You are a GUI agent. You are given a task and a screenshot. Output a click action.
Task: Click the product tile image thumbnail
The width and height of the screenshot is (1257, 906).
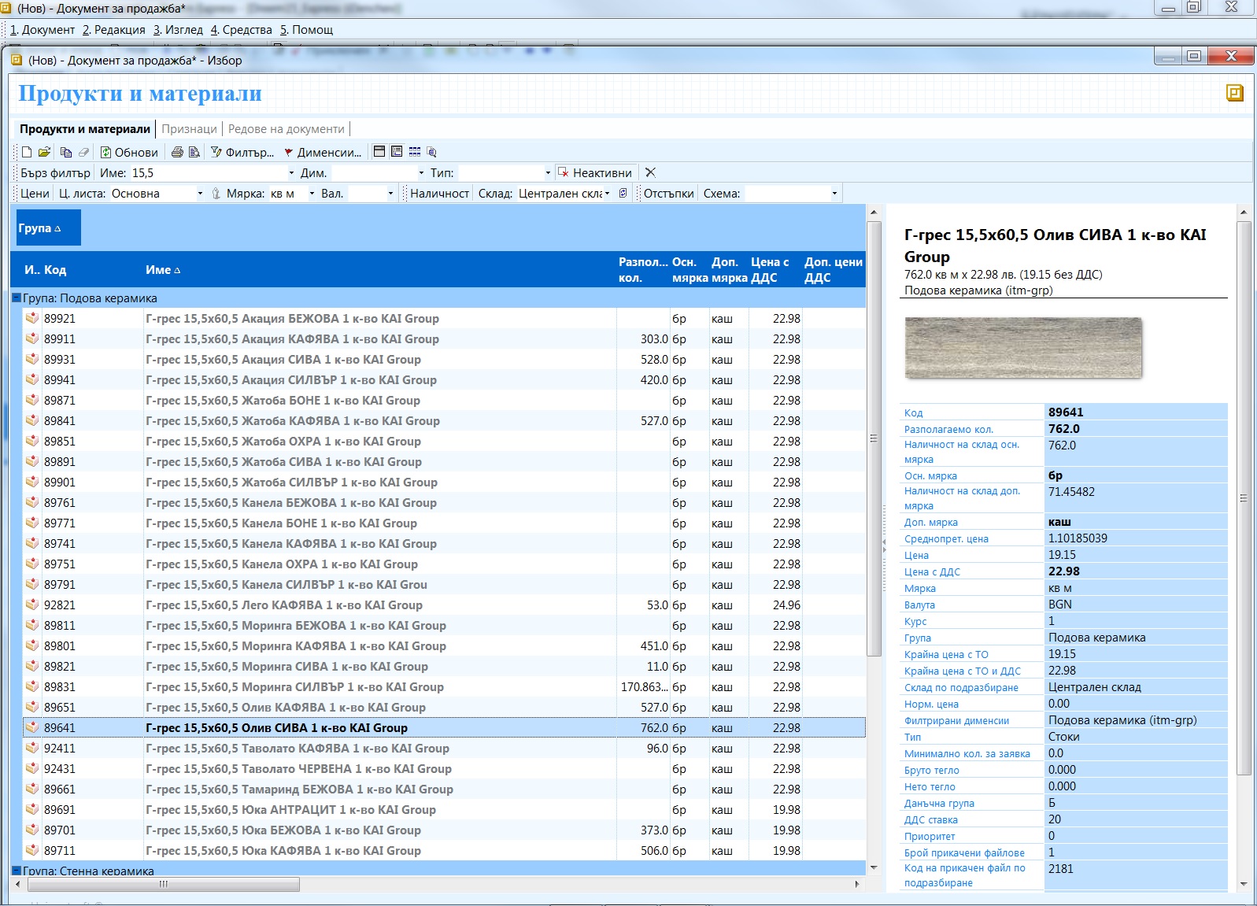pyautogui.click(x=1023, y=348)
